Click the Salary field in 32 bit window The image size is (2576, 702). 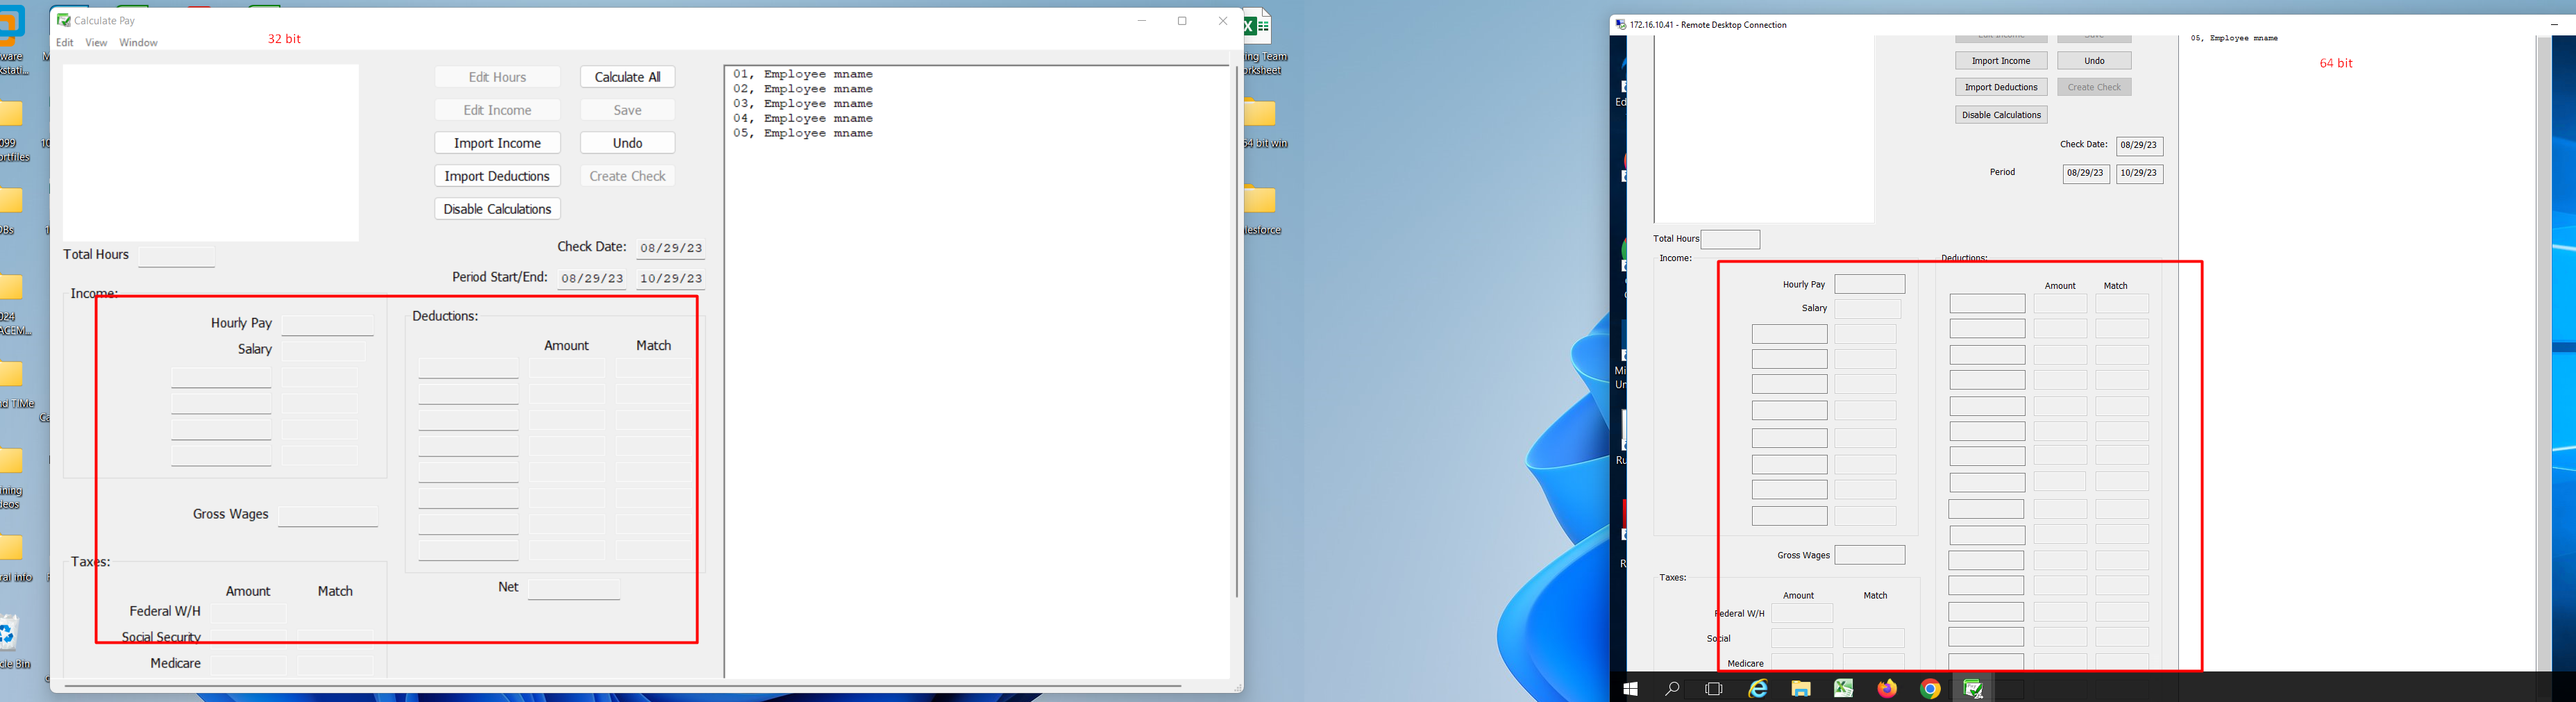324,351
